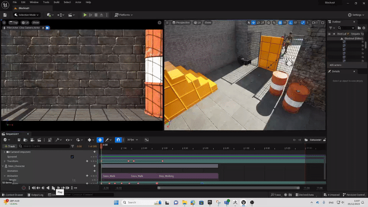Open the Sequencer curve editor icon
Image resolution: width=368 pixels, height=207 pixels.
coord(147,140)
